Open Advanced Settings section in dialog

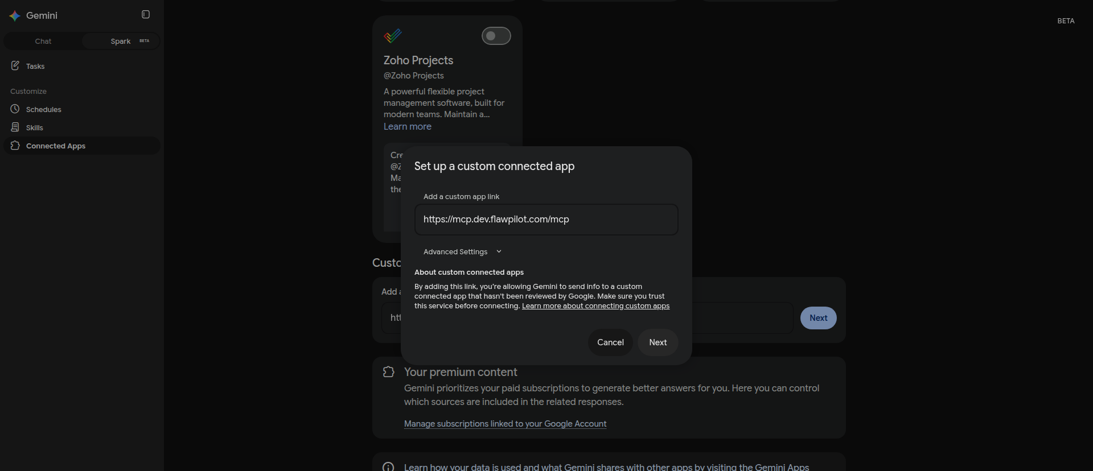[462, 251]
